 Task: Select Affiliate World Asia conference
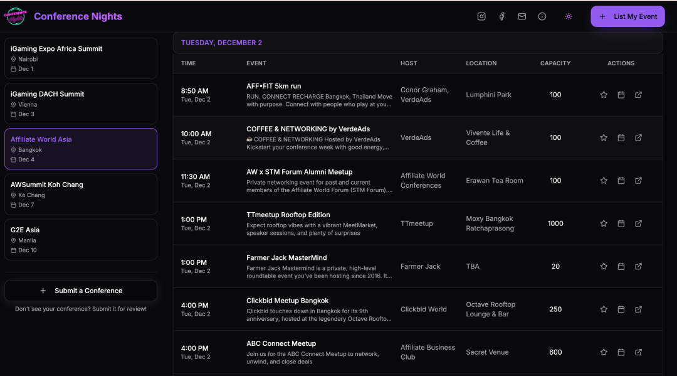[x=81, y=149]
